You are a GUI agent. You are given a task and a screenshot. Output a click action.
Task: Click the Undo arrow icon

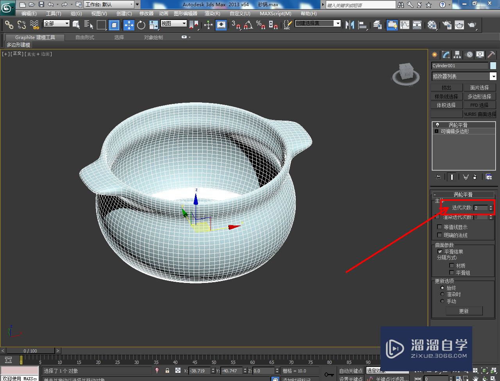click(x=51, y=5)
